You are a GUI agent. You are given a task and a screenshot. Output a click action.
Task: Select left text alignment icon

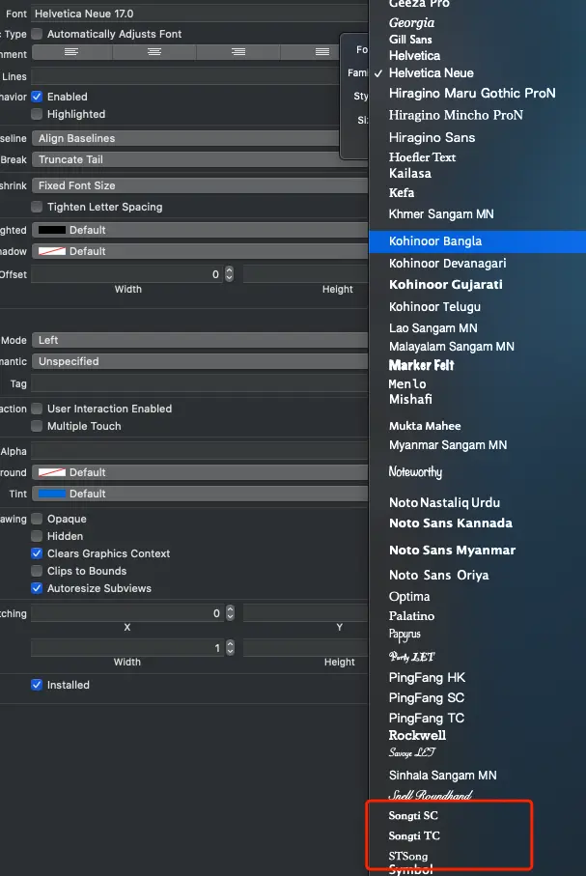(71, 52)
